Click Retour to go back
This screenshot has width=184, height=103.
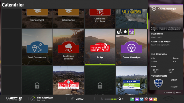tap(177, 92)
